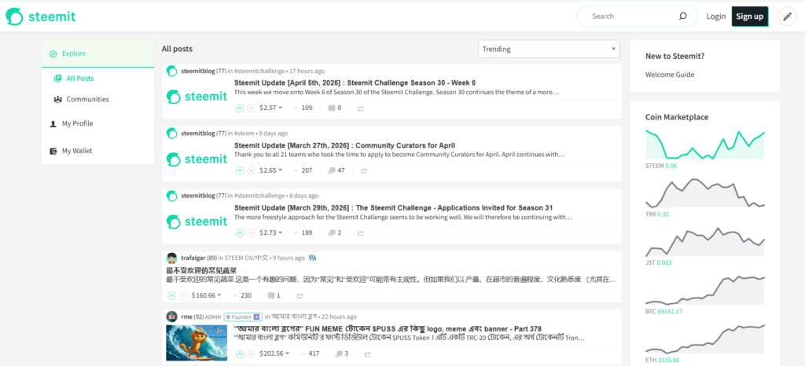Click the My Wallet icon
Screen dimensions: 805x366
coord(53,152)
